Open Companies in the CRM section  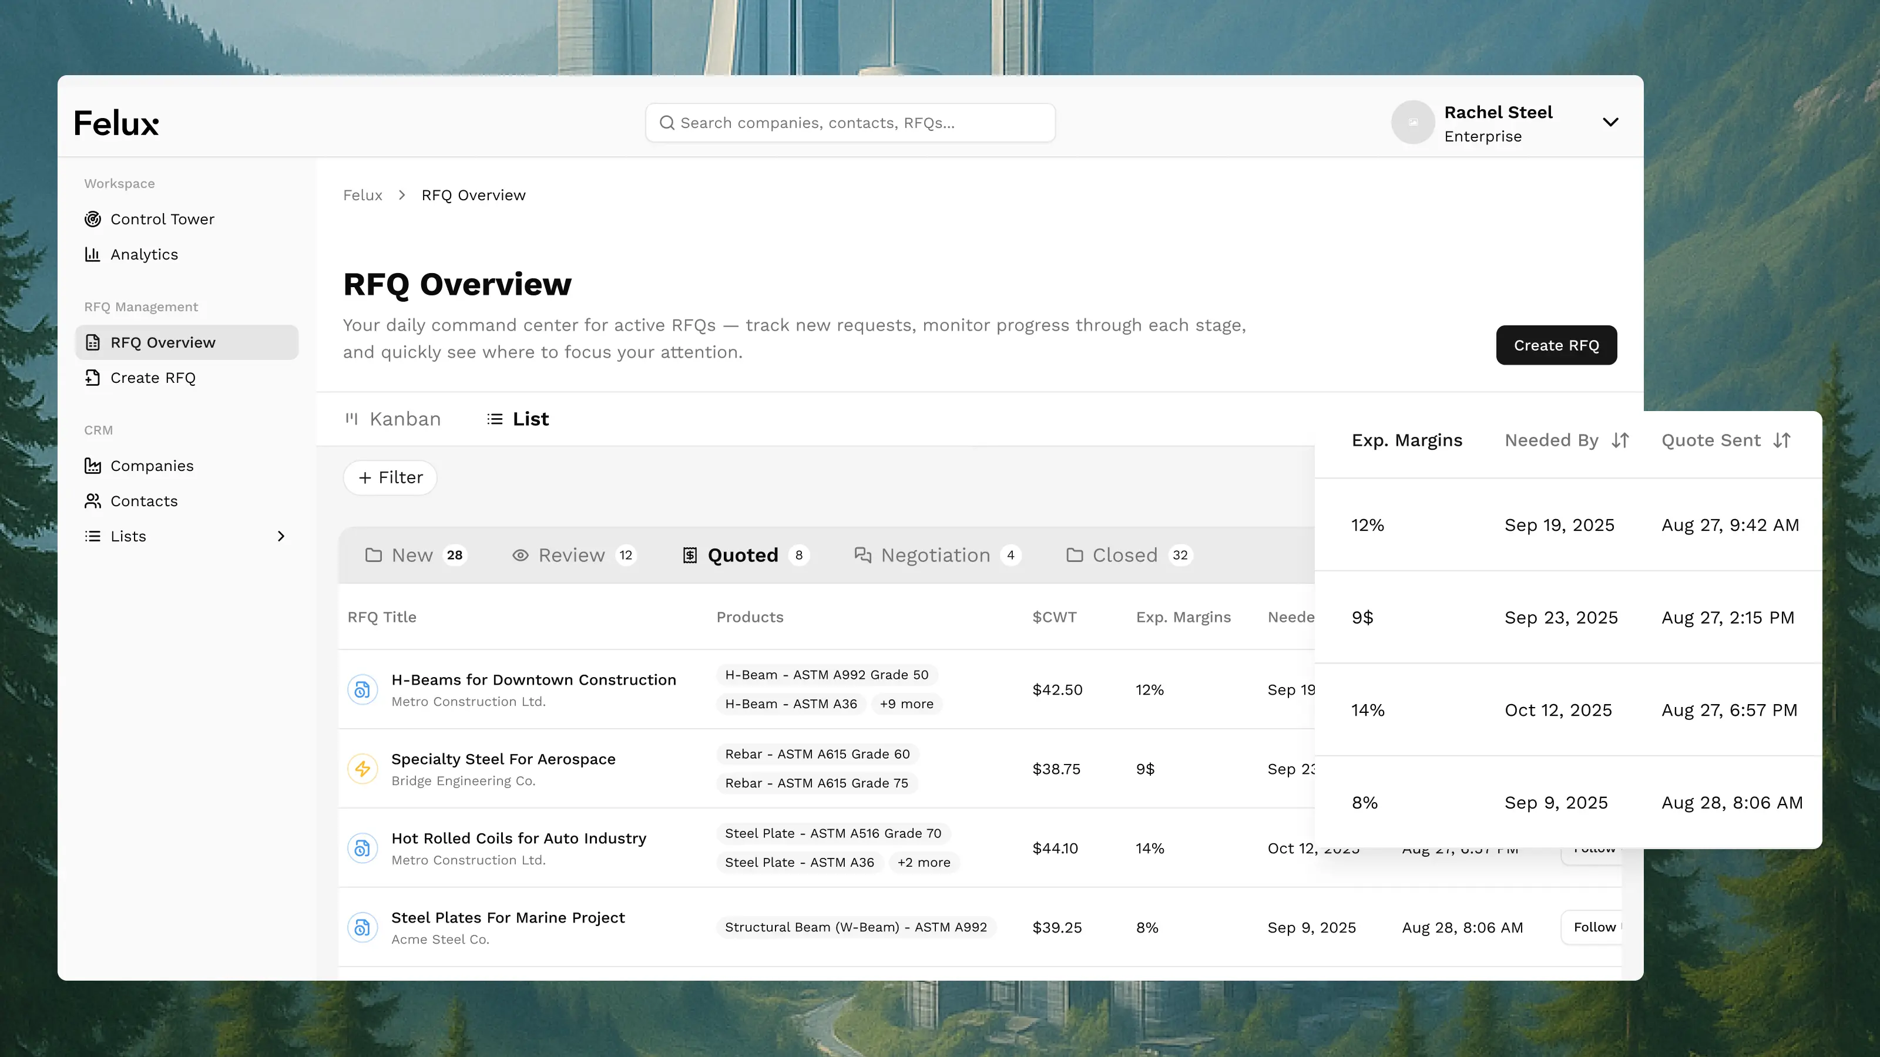(151, 466)
